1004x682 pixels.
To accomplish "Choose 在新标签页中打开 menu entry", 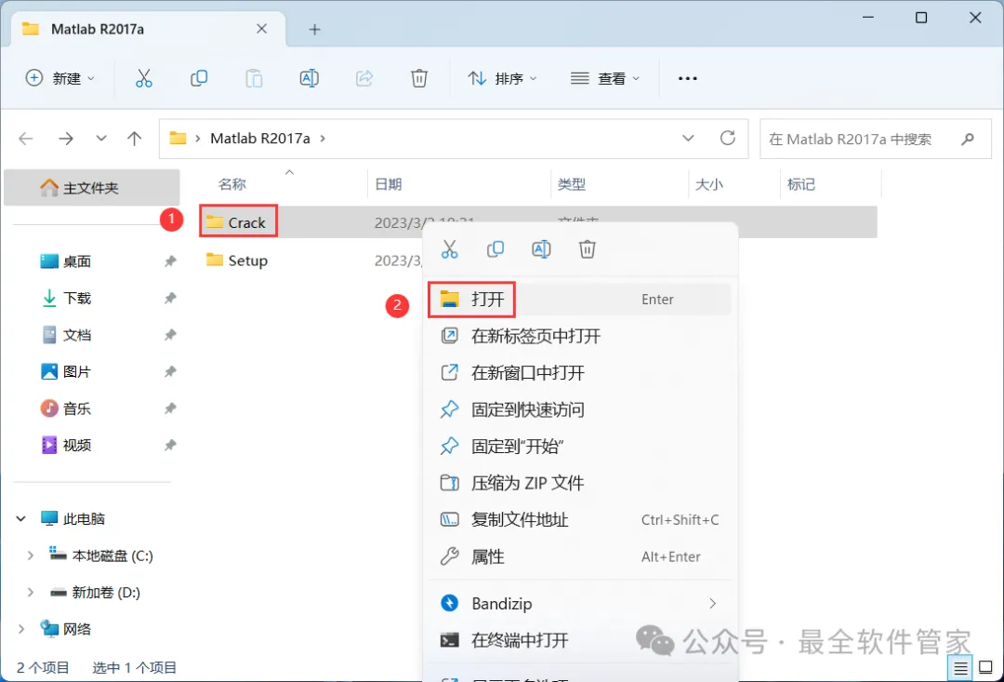I will [x=579, y=336].
